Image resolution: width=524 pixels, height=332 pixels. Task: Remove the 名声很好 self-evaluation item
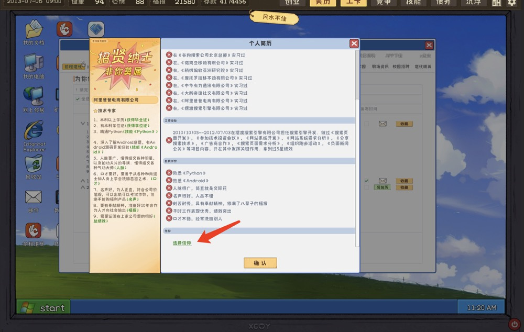(x=169, y=196)
